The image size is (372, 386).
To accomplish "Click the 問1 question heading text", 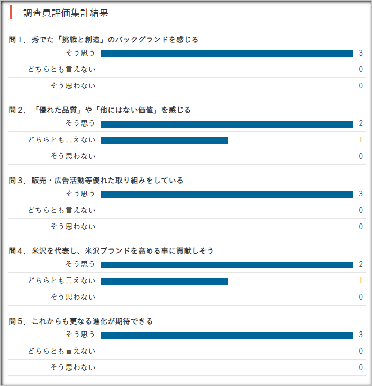I will (104, 40).
